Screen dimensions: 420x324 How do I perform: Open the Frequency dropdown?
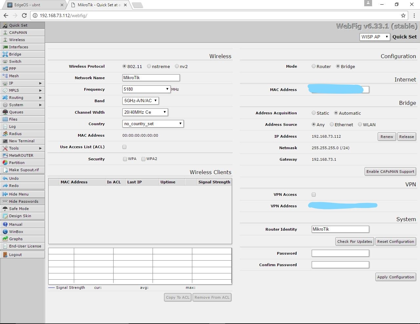click(146, 89)
